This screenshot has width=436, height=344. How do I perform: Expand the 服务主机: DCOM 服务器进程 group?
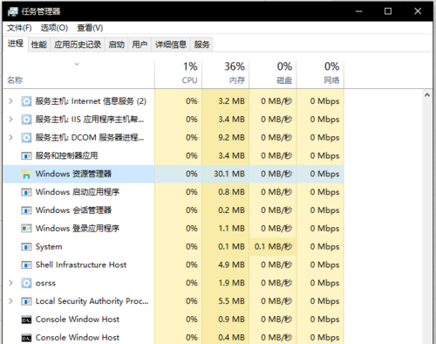(10, 137)
